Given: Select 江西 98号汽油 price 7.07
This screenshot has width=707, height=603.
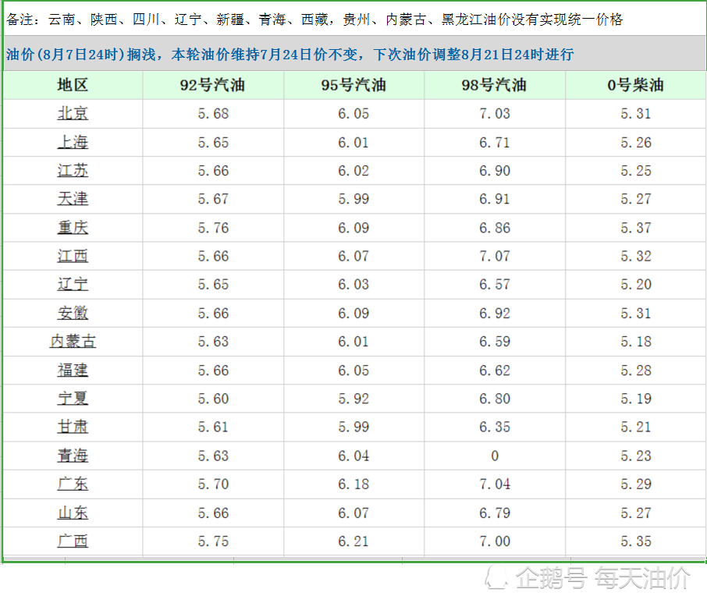Looking at the screenshot, I should 495,256.
